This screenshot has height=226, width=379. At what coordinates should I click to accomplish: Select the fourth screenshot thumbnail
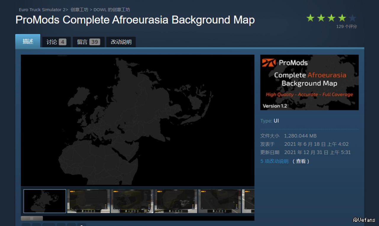pos(176,201)
